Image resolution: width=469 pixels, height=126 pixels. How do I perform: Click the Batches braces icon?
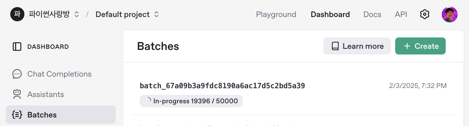click(x=17, y=115)
